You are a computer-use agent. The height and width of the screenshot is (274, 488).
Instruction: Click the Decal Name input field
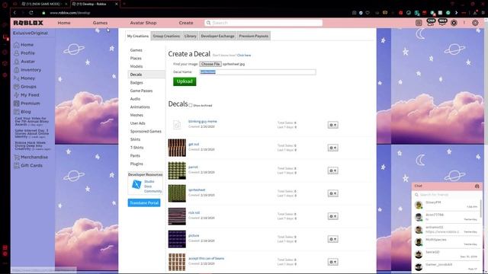click(x=258, y=72)
